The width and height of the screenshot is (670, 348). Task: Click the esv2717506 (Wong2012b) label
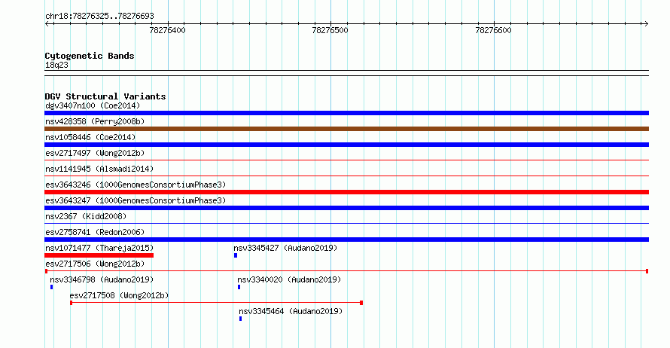click(95, 264)
